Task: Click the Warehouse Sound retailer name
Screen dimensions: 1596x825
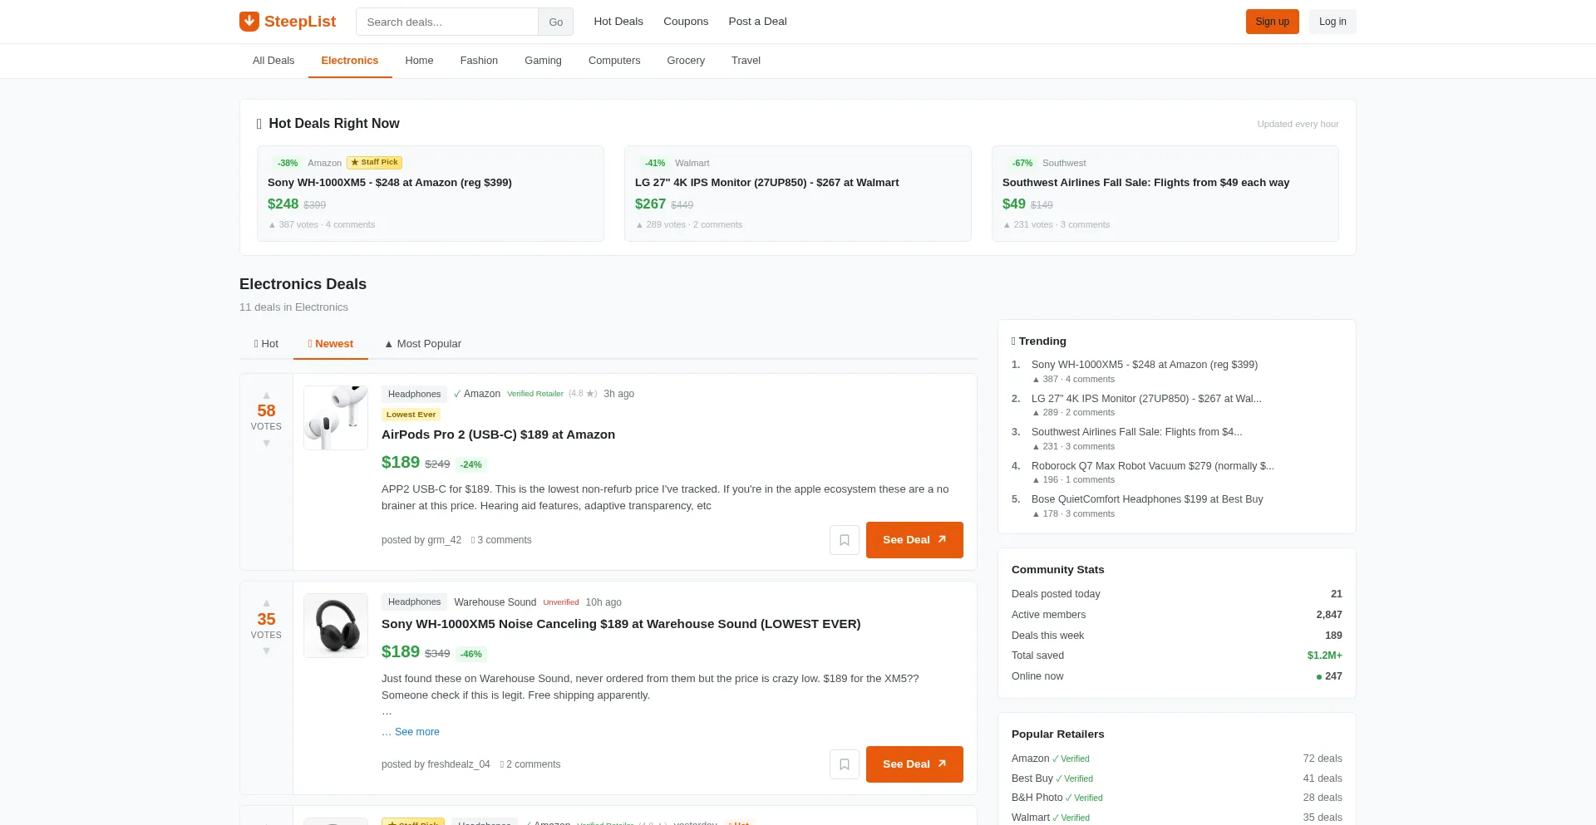Action: 495,602
